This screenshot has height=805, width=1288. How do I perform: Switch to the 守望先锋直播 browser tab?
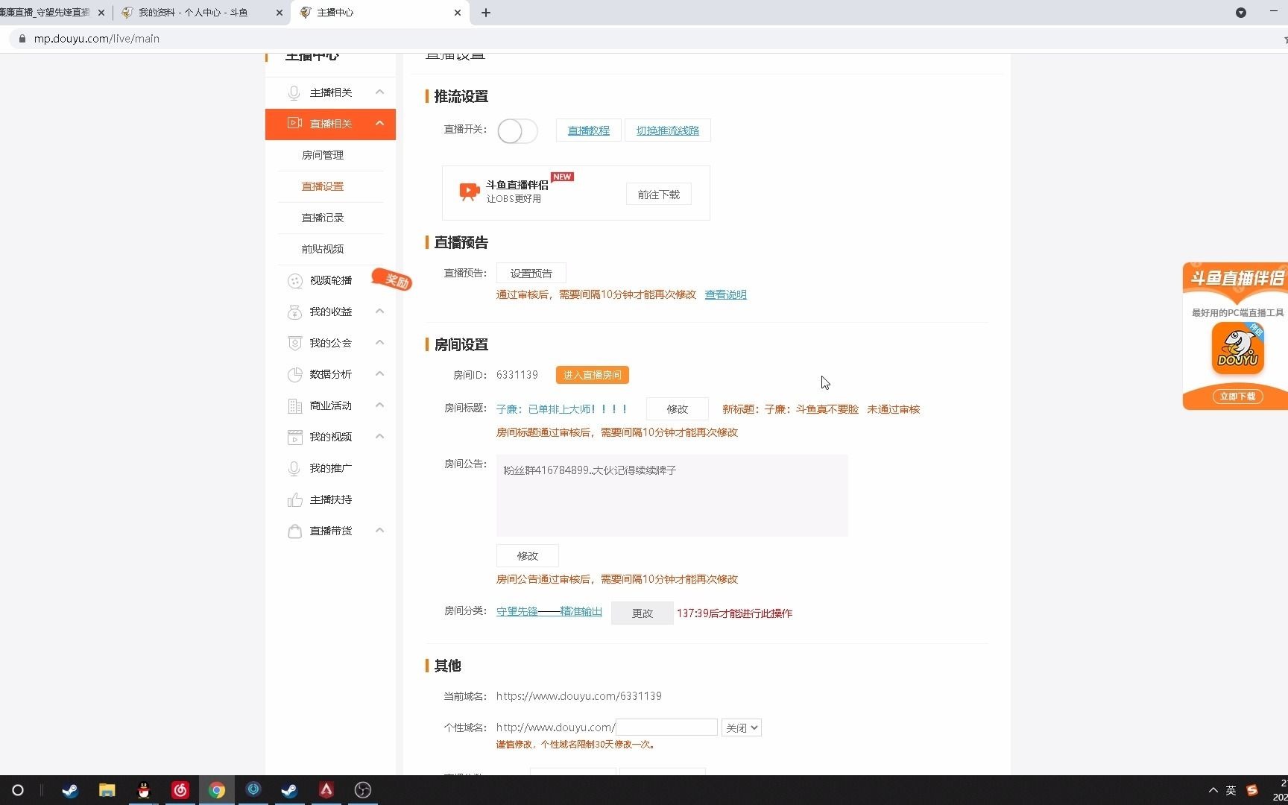tap(45, 13)
